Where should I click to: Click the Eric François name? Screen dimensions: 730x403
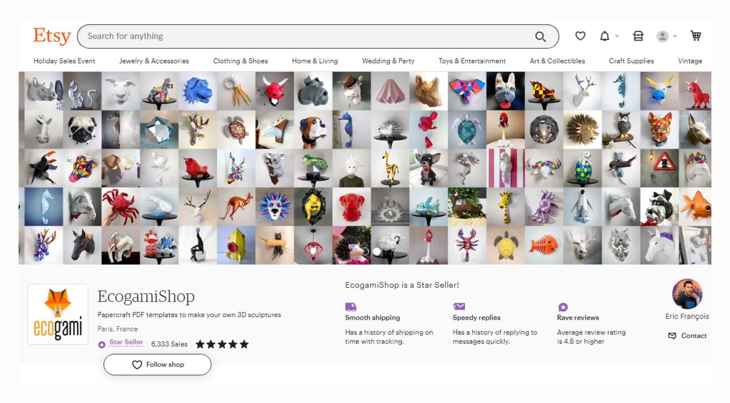coord(687,316)
